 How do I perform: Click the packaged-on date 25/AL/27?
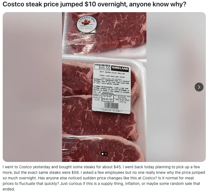(96, 98)
